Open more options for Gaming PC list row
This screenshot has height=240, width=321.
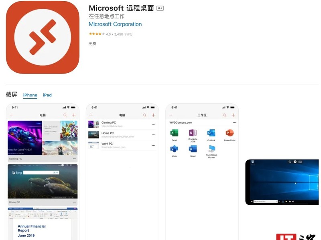coord(153,124)
